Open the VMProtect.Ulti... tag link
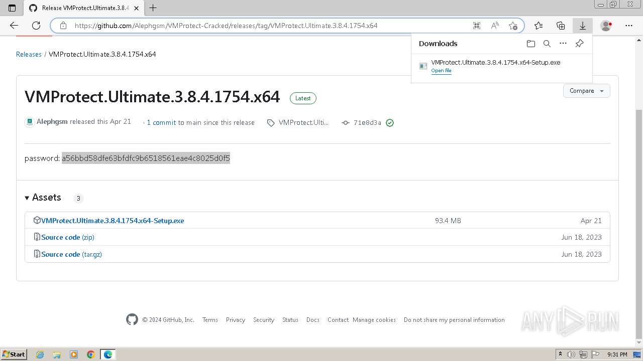643x361 pixels. coord(303,122)
